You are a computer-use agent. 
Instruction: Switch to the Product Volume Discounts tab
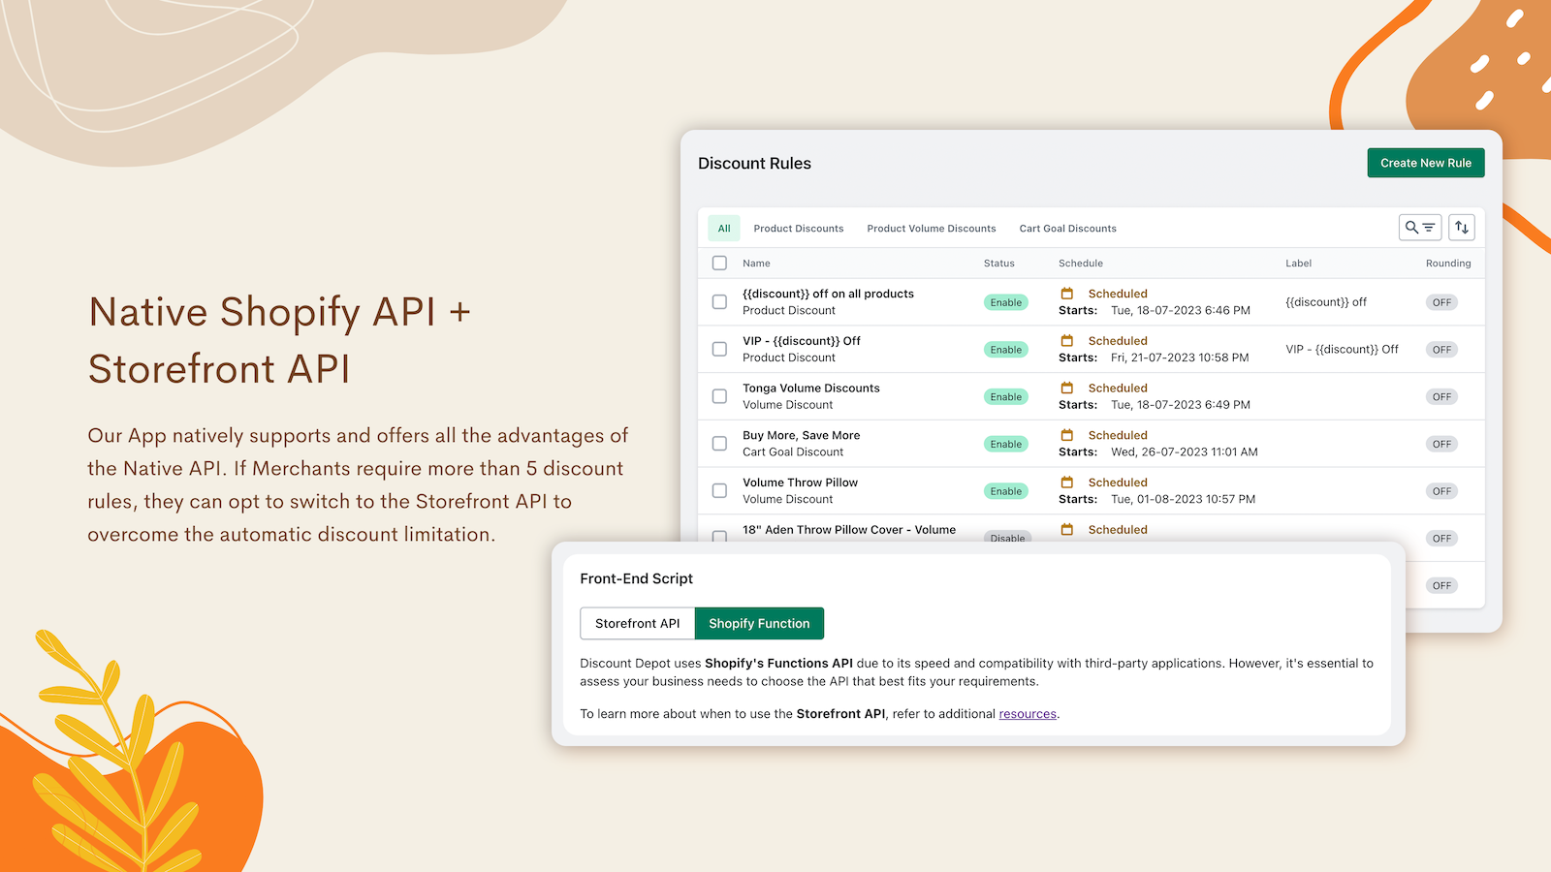click(x=932, y=228)
